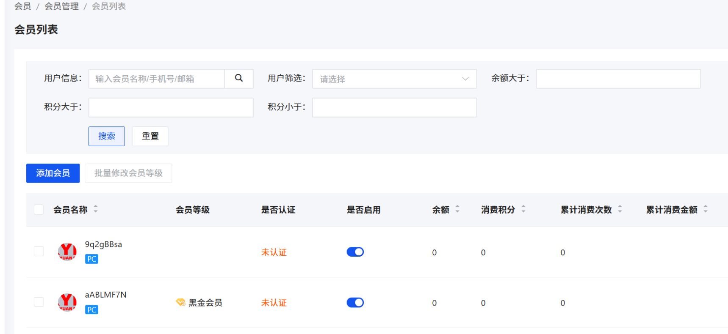Click the magnifier search icon button
Screen dimensions: 728x334
(x=239, y=79)
